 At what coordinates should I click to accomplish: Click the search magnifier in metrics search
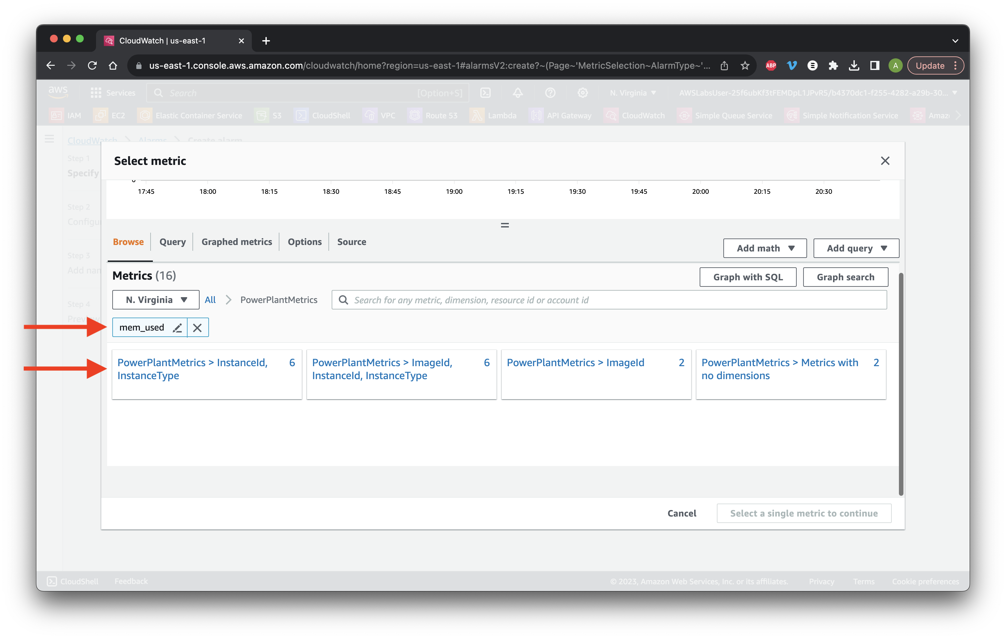coord(343,300)
